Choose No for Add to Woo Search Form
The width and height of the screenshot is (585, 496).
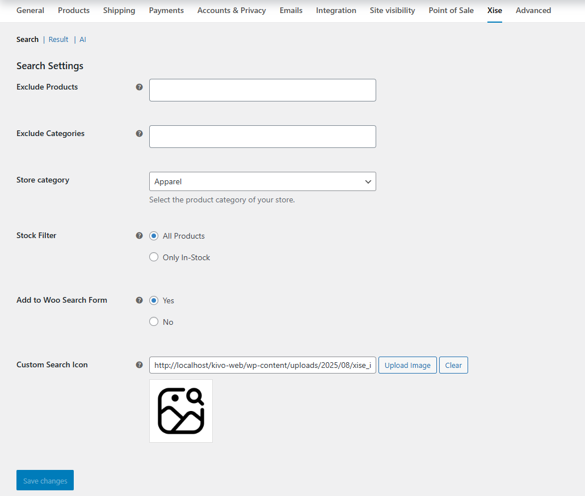[x=154, y=322]
